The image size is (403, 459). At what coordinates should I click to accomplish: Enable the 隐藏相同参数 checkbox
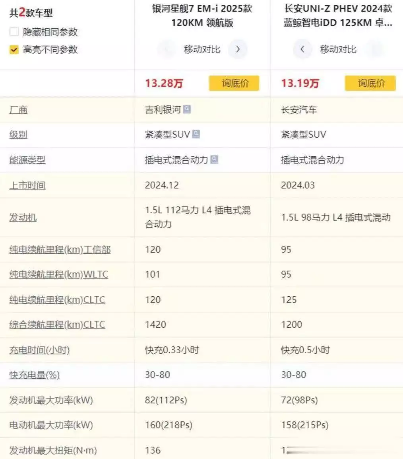(14, 31)
